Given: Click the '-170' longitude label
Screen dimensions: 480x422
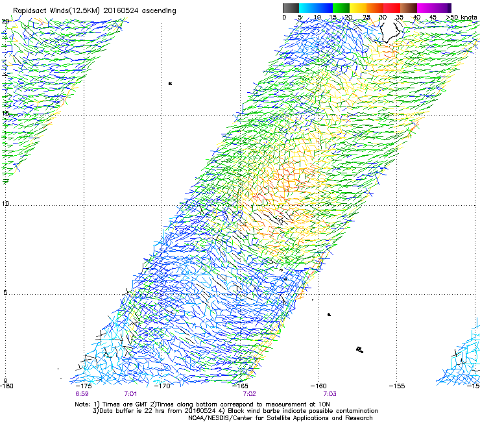Looking at the screenshot, I should (x=162, y=386).
